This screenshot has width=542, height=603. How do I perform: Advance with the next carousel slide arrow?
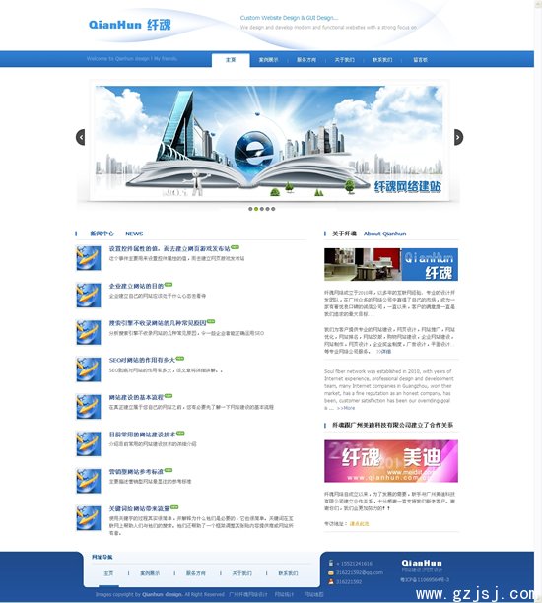(458, 137)
